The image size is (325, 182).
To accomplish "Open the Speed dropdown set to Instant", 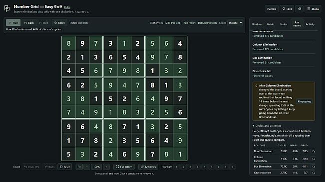I will pos(235,23).
